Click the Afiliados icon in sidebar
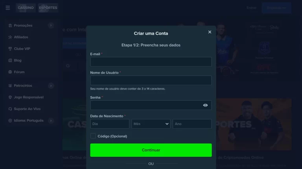Screen dimensions: 302x169 point(10,37)
